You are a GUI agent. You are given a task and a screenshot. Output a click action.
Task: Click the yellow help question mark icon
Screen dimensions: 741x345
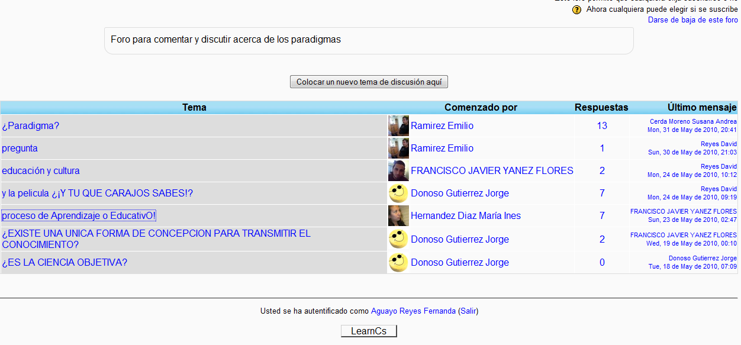click(576, 10)
